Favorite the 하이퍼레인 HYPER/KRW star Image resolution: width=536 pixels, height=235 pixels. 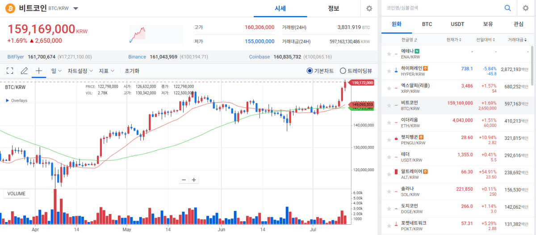click(389, 71)
